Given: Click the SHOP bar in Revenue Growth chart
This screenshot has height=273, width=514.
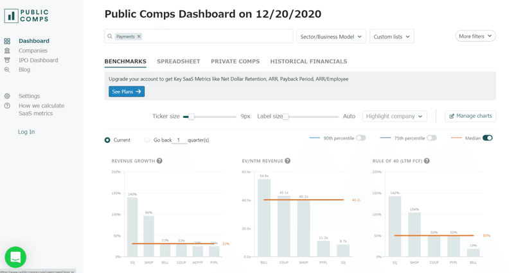Looking at the screenshot, I should [149, 236].
